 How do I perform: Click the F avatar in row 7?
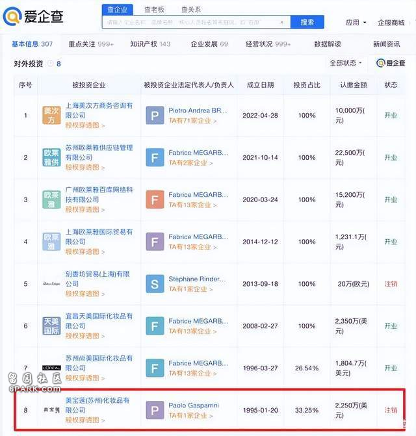[x=155, y=368]
